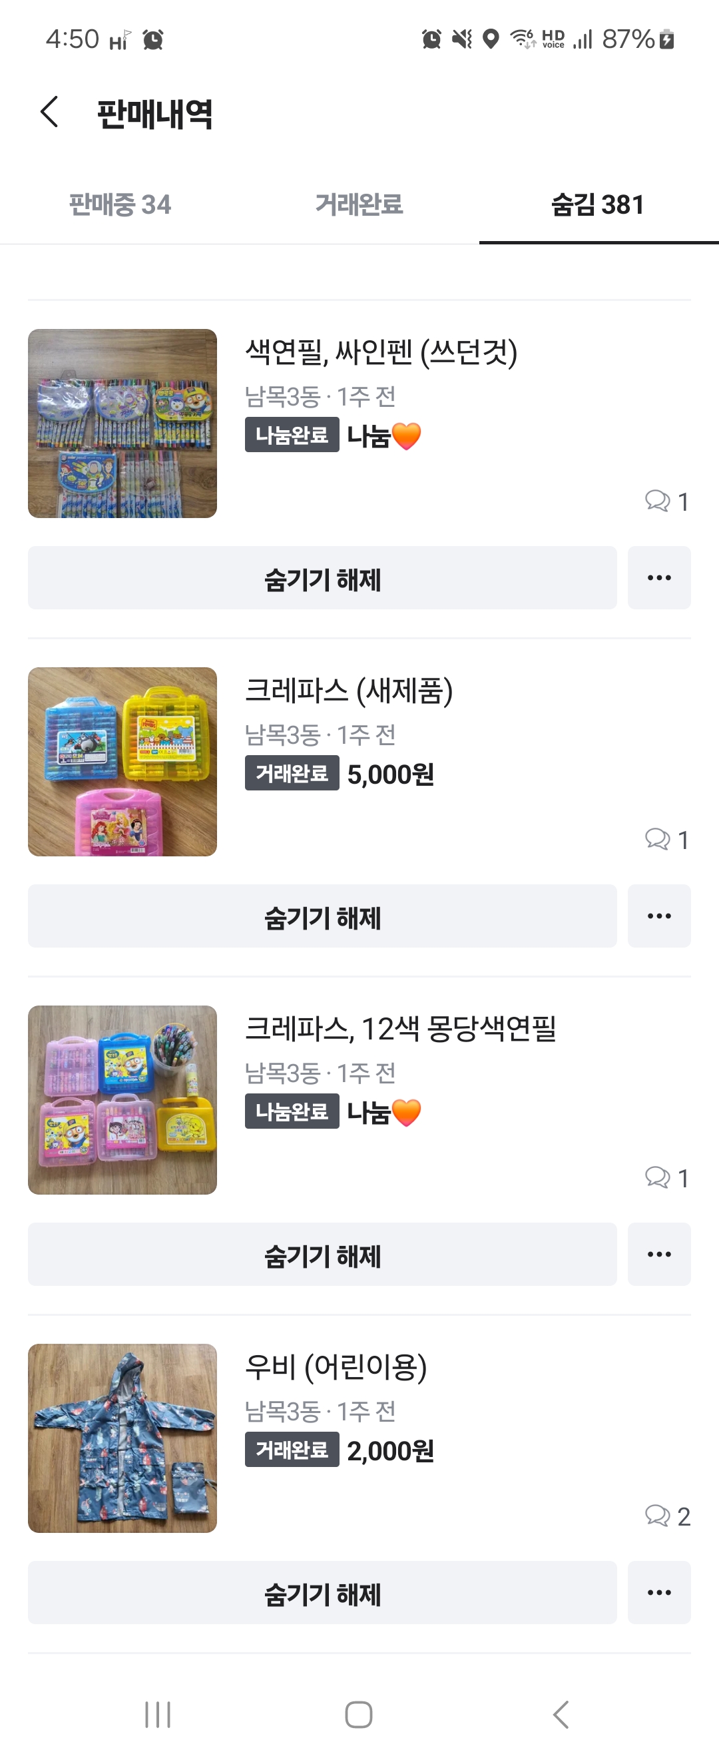Select the 숨김 381 tab

598,204
